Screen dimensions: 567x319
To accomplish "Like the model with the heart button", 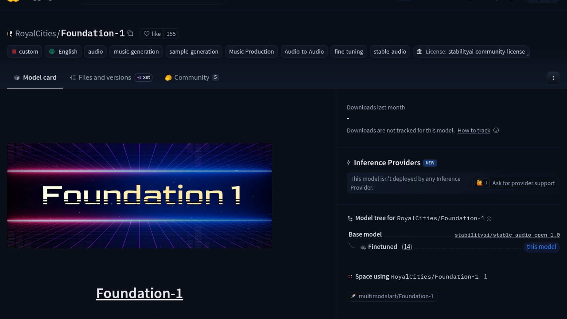I will 152,34.
